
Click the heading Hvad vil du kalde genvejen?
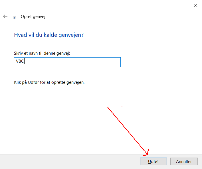(49, 35)
